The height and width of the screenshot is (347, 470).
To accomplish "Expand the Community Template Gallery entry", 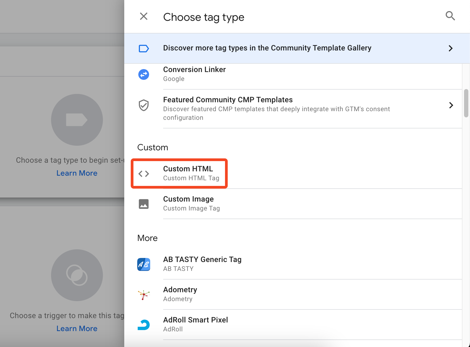I will [451, 48].
